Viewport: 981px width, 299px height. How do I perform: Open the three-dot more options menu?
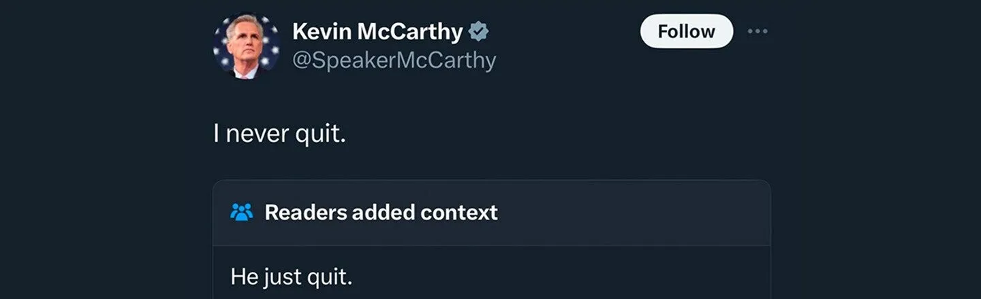[757, 31]
